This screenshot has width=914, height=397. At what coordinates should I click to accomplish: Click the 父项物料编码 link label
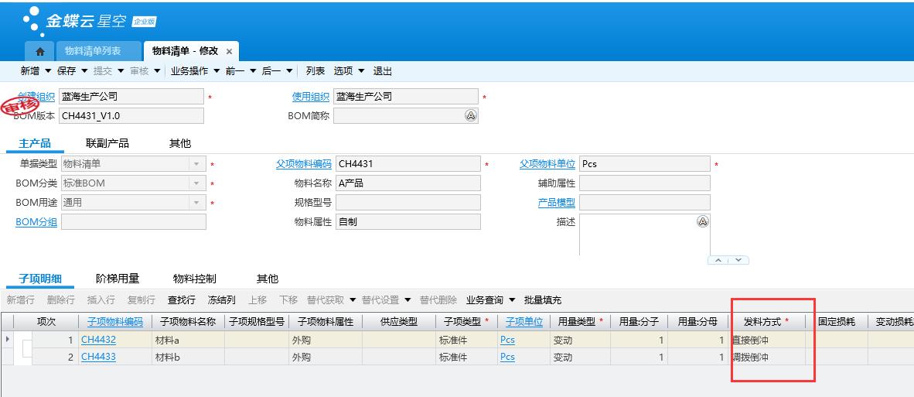coord(304,164)
